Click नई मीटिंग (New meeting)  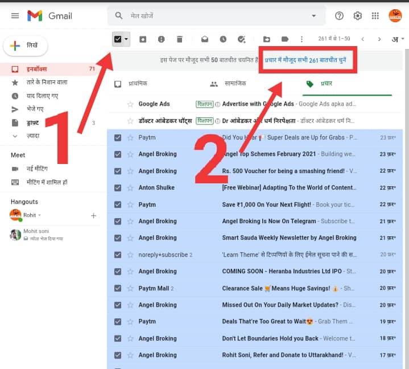[x=37, y=169]
